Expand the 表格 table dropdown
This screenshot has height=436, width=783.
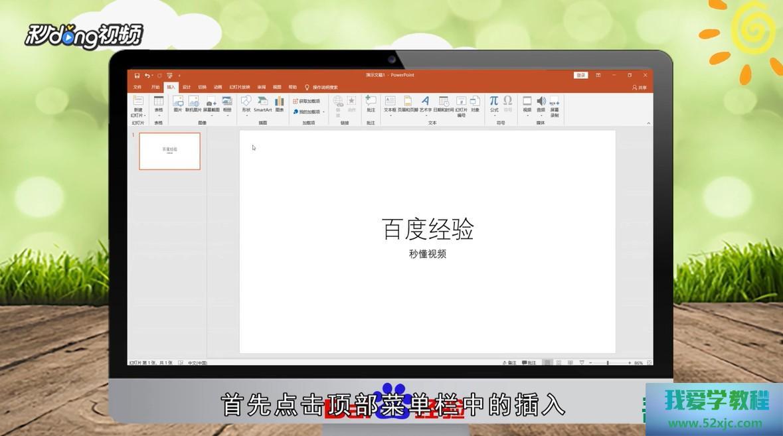(x=158, y=115)
